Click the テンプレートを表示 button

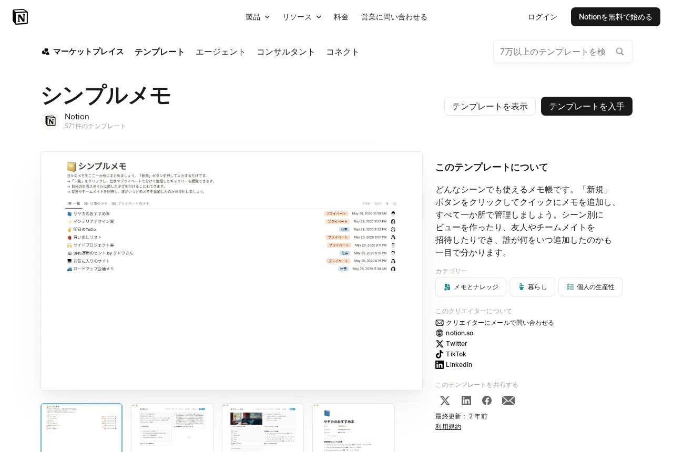[x=490, y=106]
